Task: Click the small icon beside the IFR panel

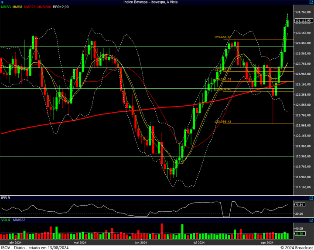Action: (x=311, y=198)
